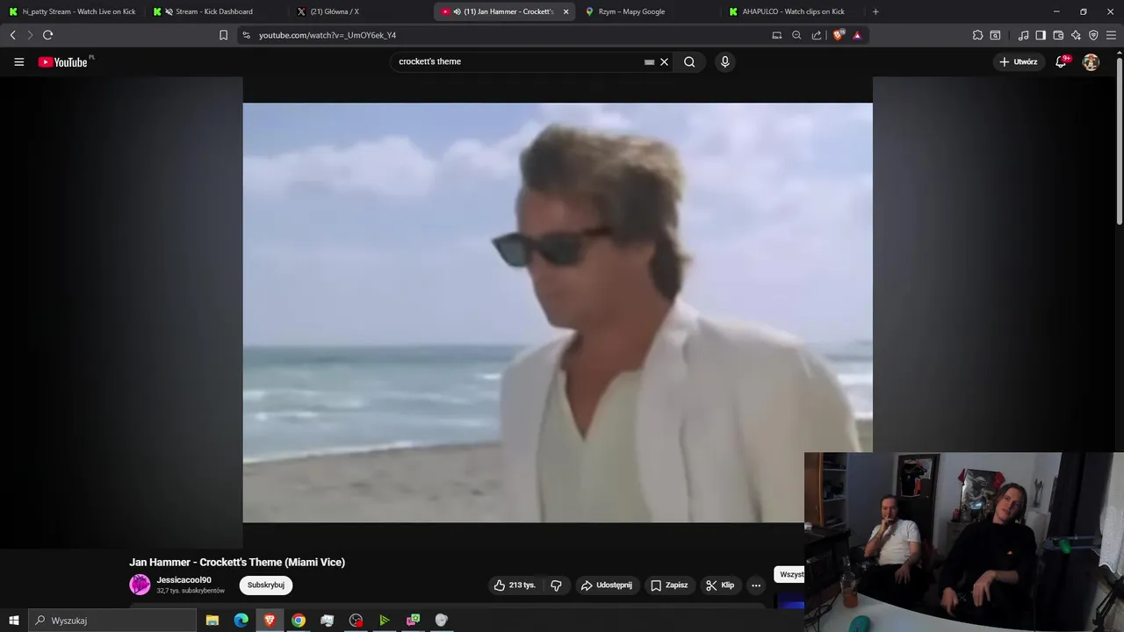Open Leo AI sparkle icon

1076,35
